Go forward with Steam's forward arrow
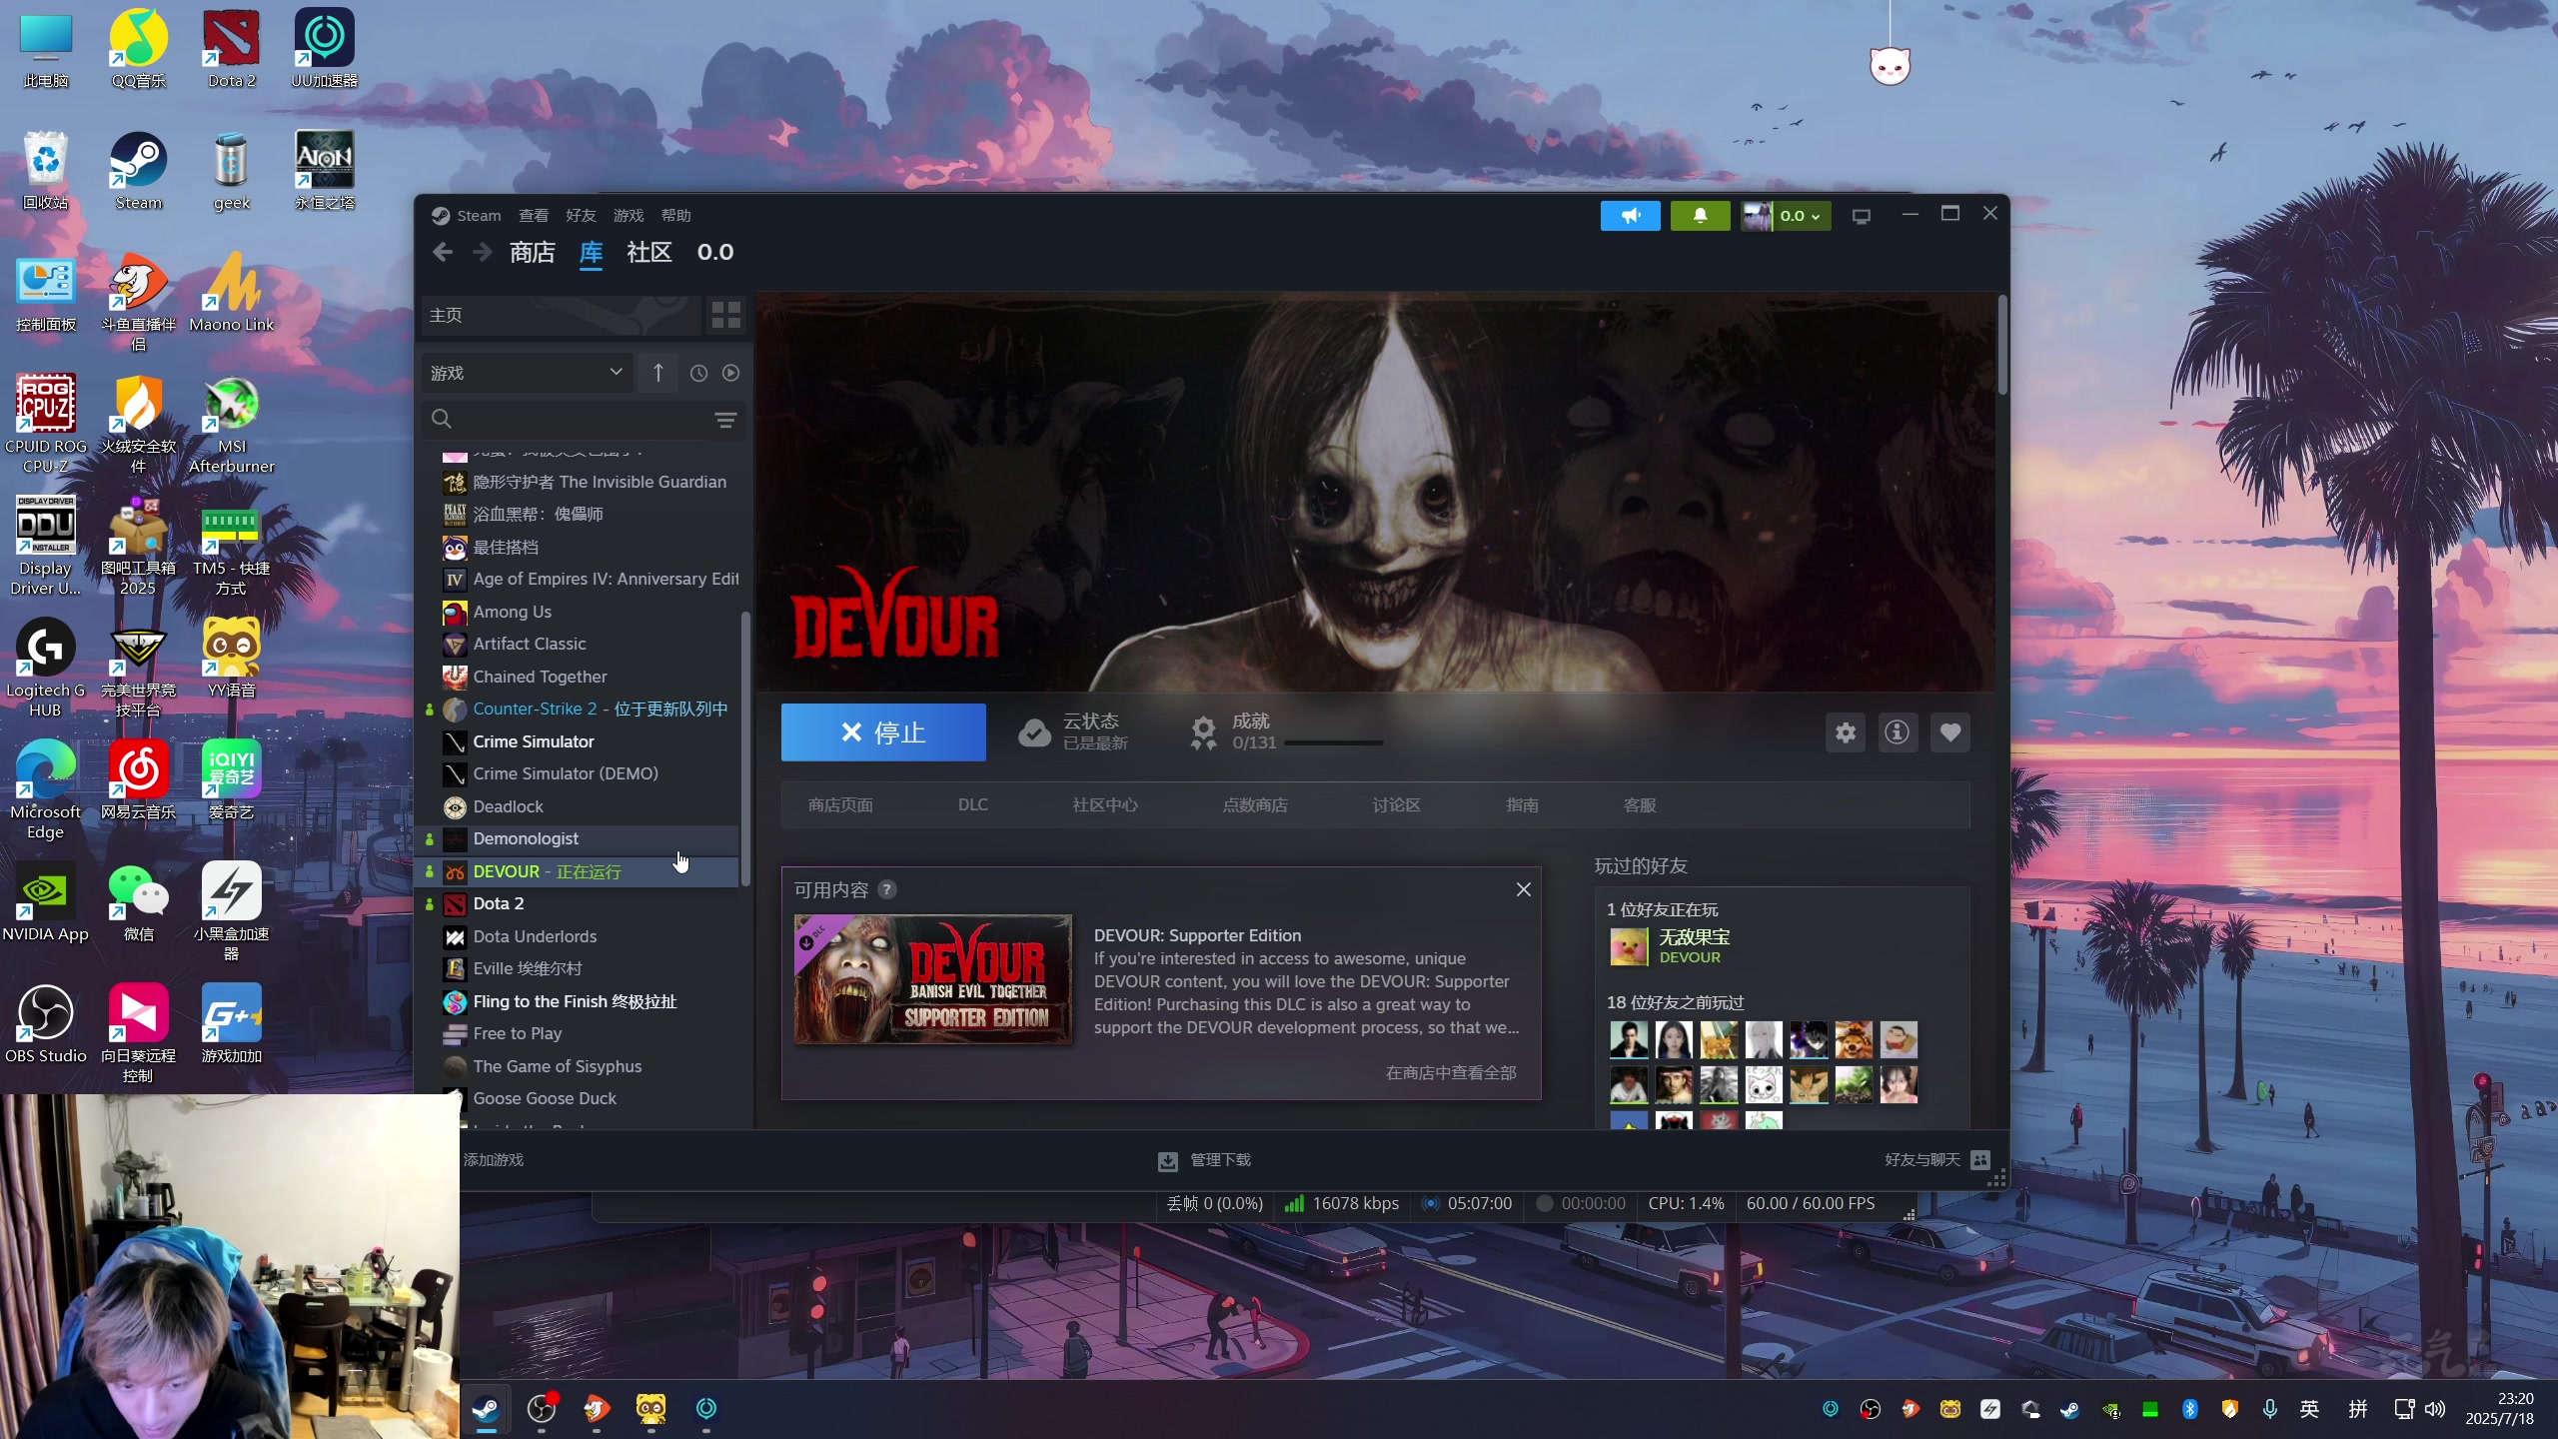The width and height of the screenshot is (2558, 1439). click(x=483, y=253)
